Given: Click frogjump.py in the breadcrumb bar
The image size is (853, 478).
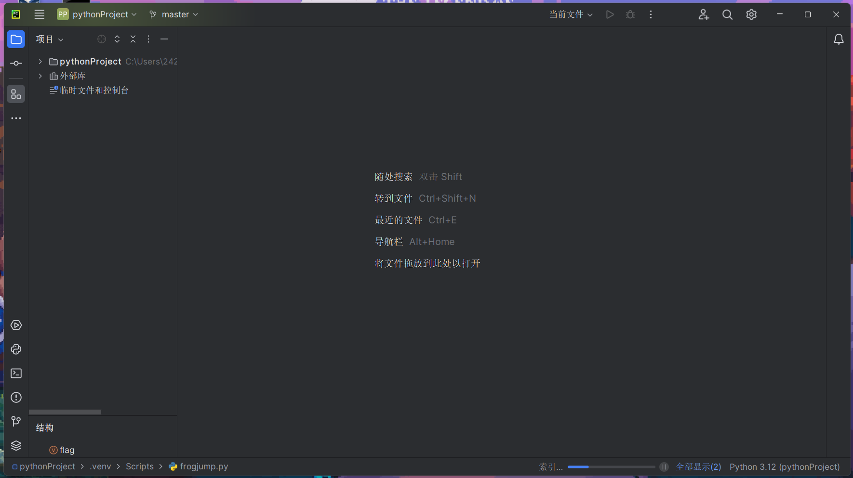Looking at the screenshot, I should tap(204, 466).
